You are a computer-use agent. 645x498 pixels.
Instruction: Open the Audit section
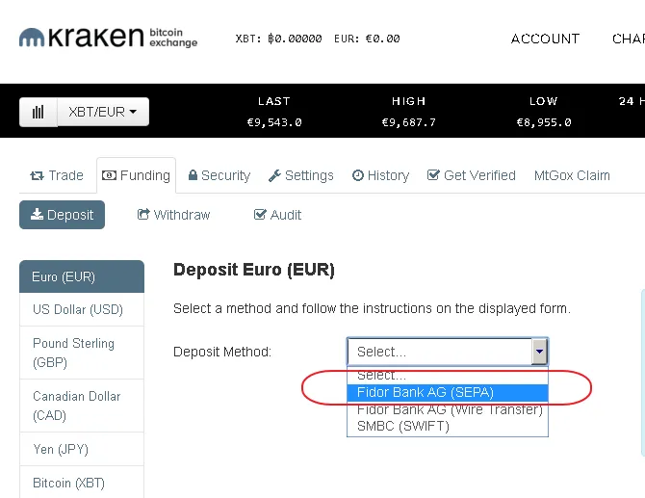(277, 215)
